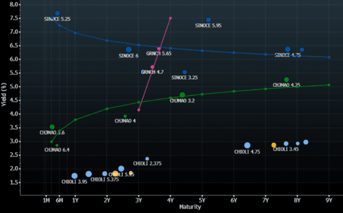The image size is (343, 213).
Task: Click the 'CHJMAO 3.2' label
Action: (x=182, y=101)
